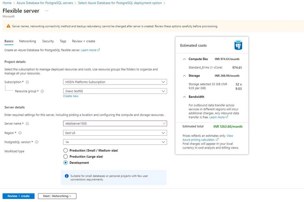Screen dimensions: 304x202
Task: Click the Estimated total INR 1263.60/month value
Action: (x=228, y=127)
